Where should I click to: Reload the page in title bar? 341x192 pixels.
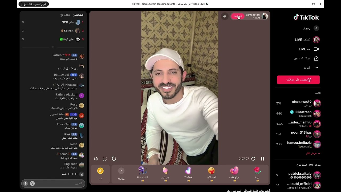coord(314,4)
